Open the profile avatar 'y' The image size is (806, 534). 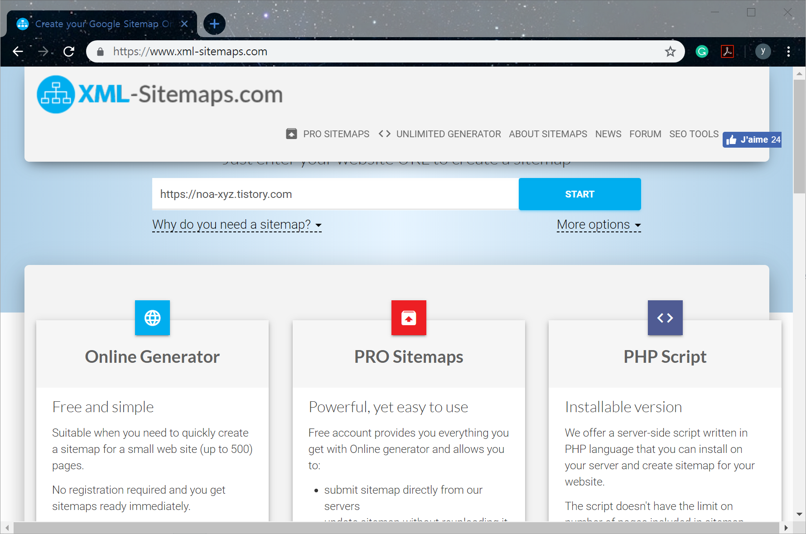coord(763,51)
